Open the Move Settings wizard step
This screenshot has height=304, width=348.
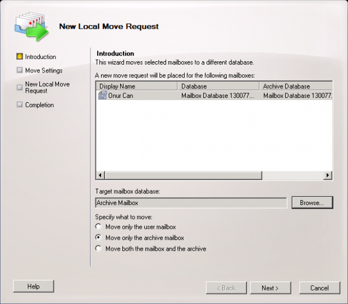tap(44, 70)
